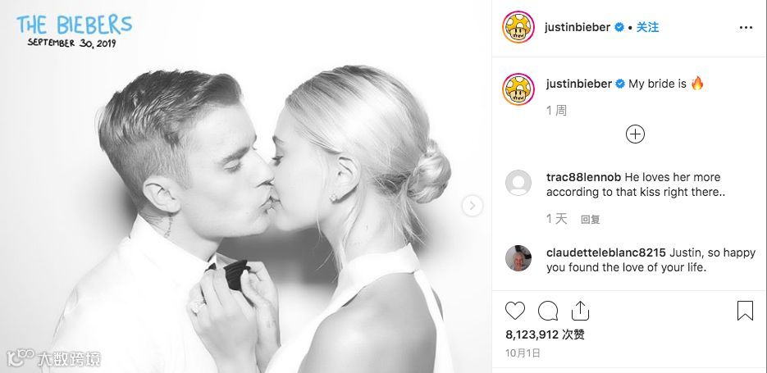Click the mushroom avatar beside the caption

[518, 89]
